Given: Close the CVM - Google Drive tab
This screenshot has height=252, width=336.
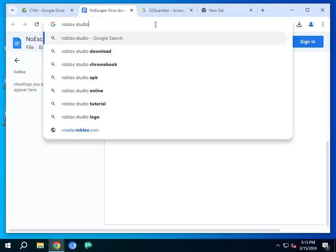Looking at the screenshot, I should pos(72,10).
